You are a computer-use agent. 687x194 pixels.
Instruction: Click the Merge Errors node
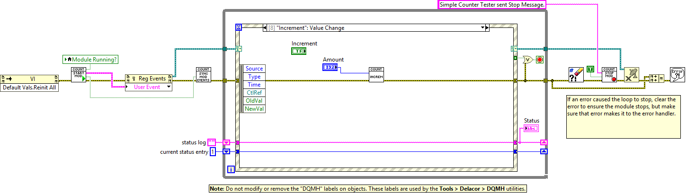(x=655, y=78)
